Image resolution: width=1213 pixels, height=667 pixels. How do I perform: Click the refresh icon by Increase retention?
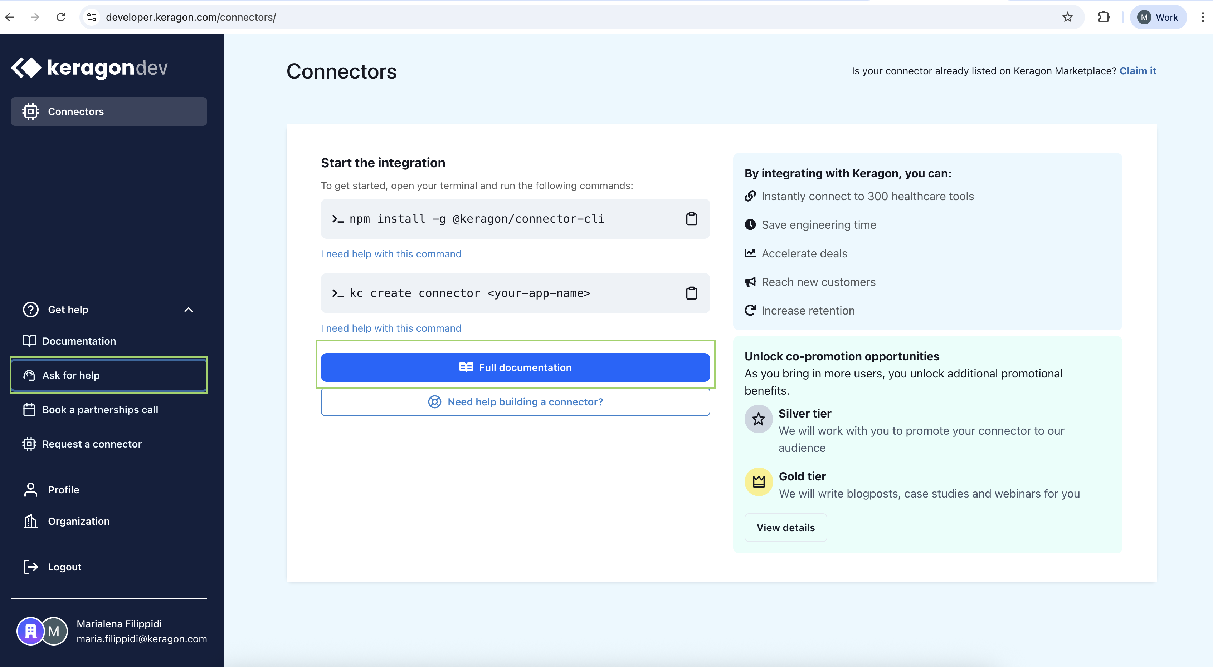pyautogui.click(x=750, y=311)
